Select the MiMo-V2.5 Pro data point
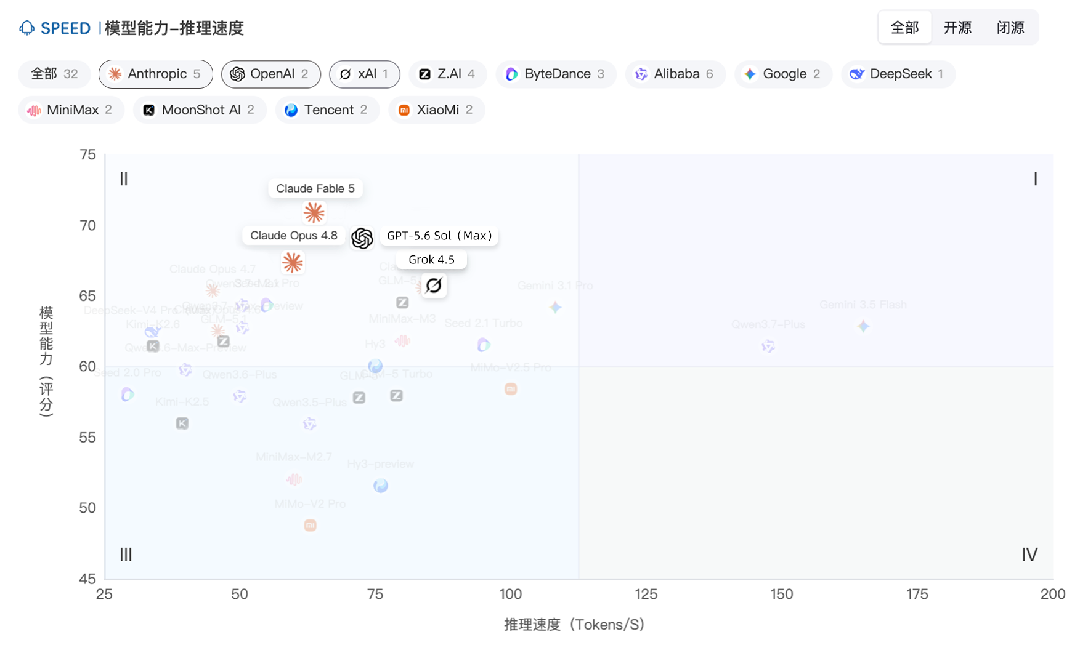 coord(511,389)
